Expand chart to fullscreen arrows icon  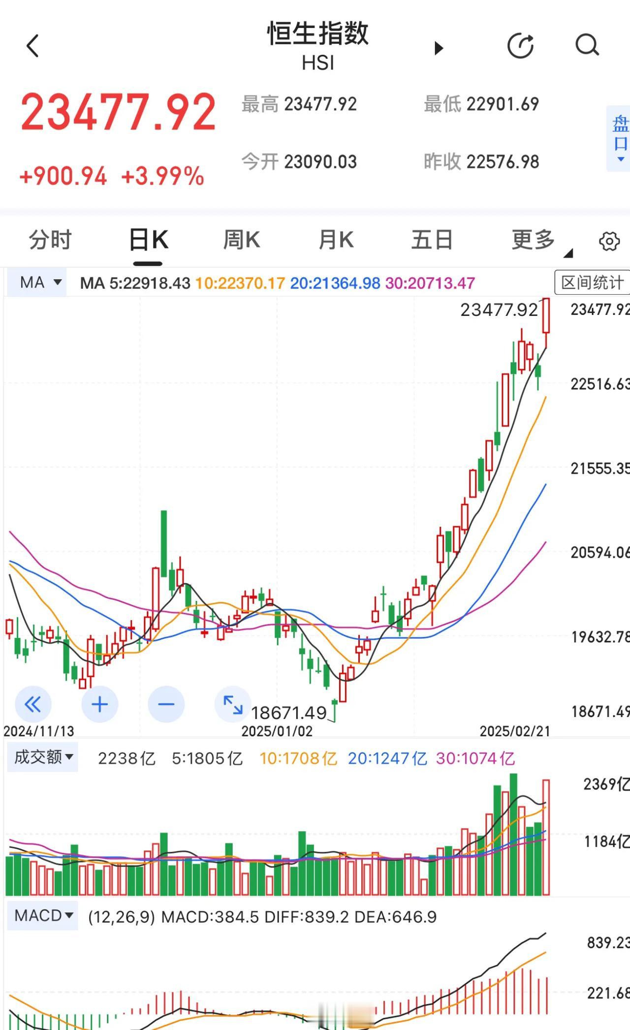(x=233, y=705)
